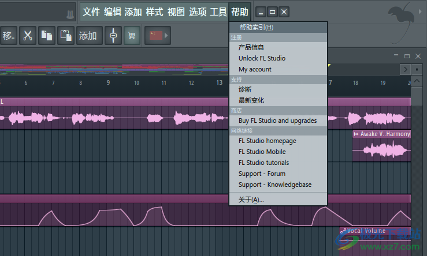Click the 移.. toolbar button
The height and width of the screenshot is (256, 427).
pos(9,35)
